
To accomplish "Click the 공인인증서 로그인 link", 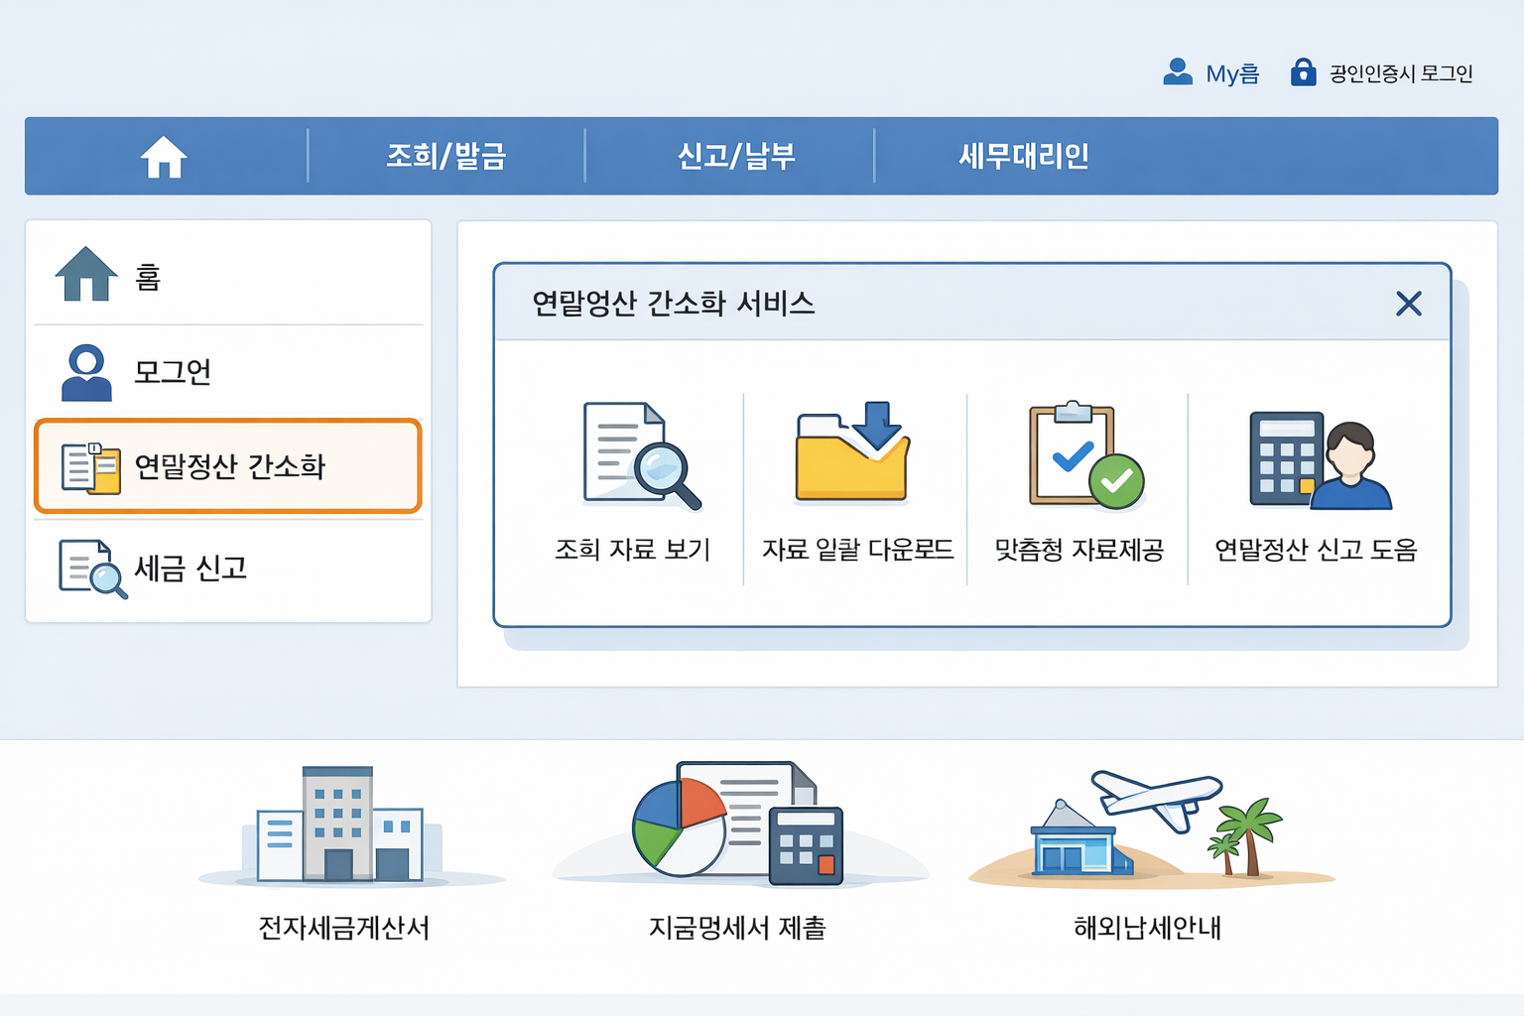I will click(x=1401, y=73).
